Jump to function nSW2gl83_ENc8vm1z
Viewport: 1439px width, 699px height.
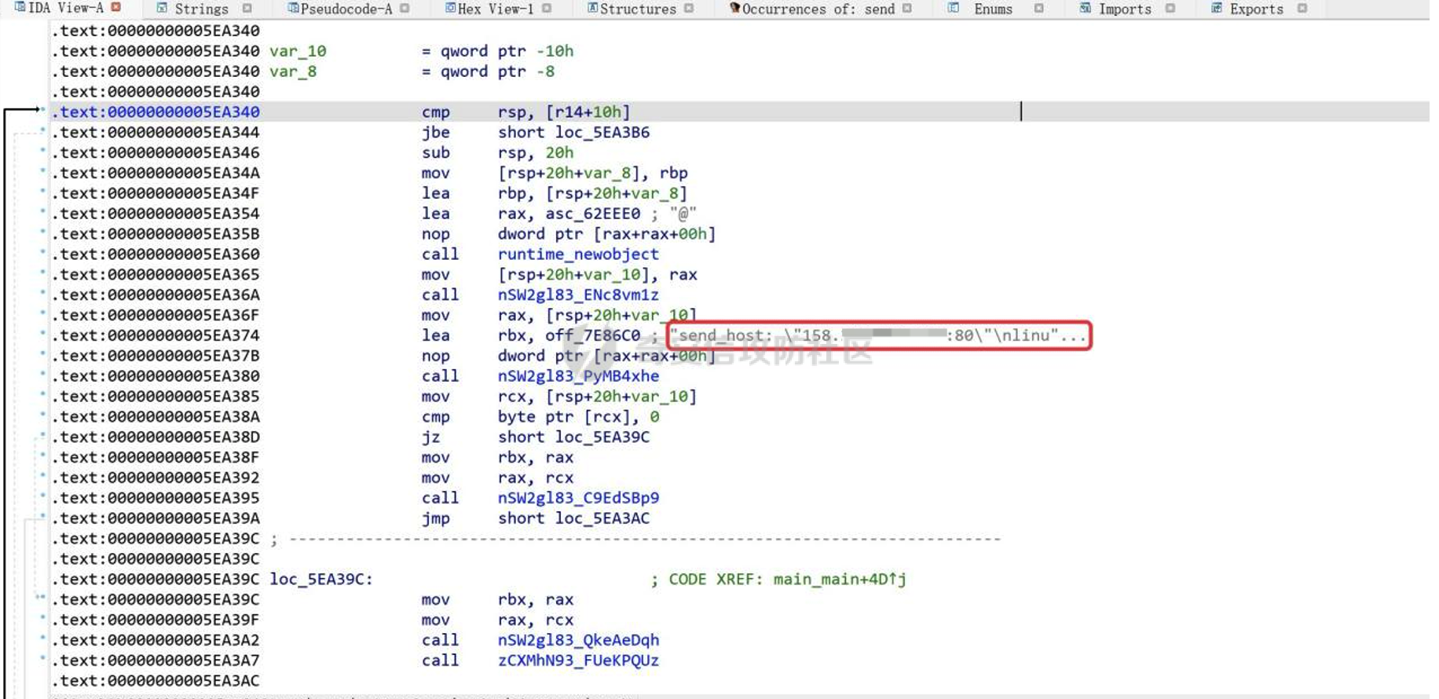point(578,295)
